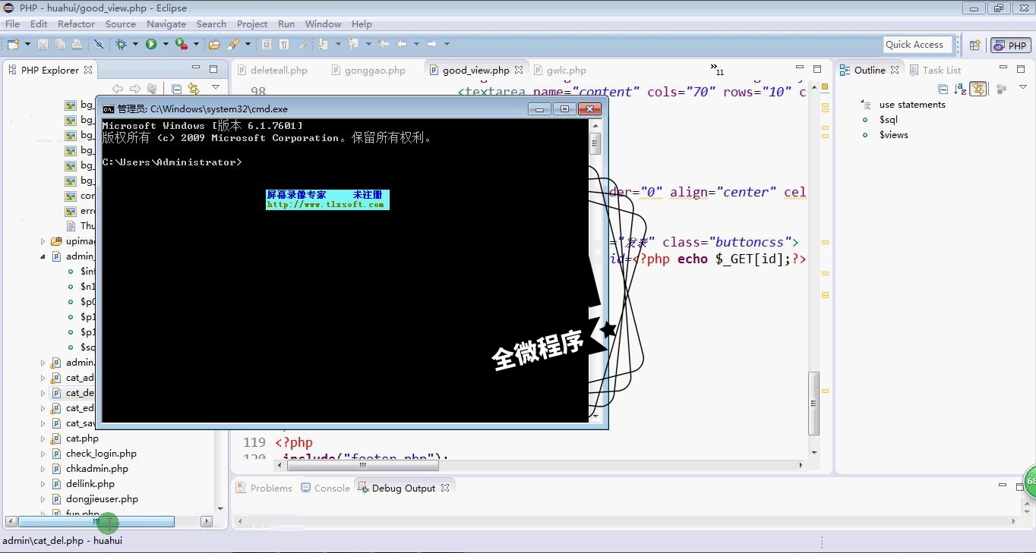Click the Print toolbar icon

click(x=77, y=45)
